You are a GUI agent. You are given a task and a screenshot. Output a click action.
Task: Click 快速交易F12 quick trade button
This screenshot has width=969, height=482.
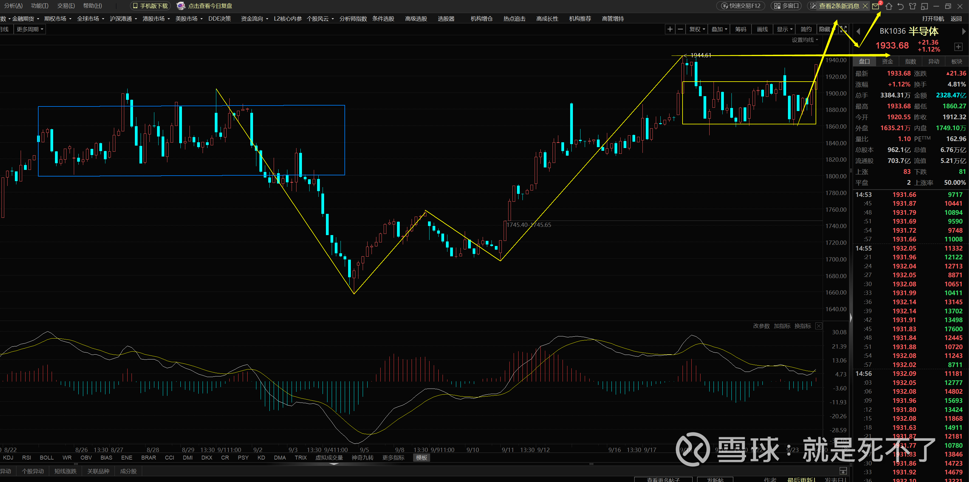tap(741, 6)
